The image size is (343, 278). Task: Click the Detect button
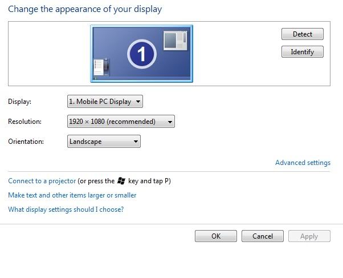(x=303, y=34)
